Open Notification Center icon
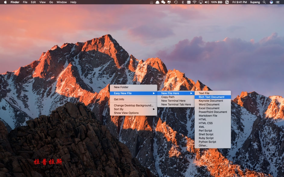This screenshot has height=177, width=284. click(x=278, y=2)
